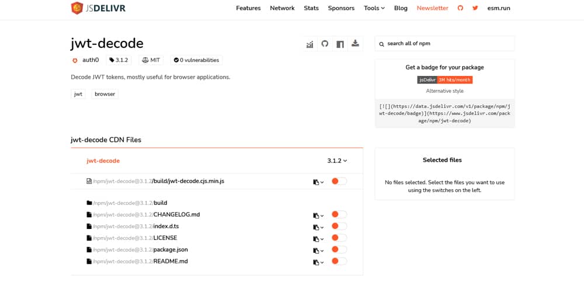The width and height of the screenshot is (584, 292).
Task: Open the npm page icon for jwt-decode
Action: (340, 44)
